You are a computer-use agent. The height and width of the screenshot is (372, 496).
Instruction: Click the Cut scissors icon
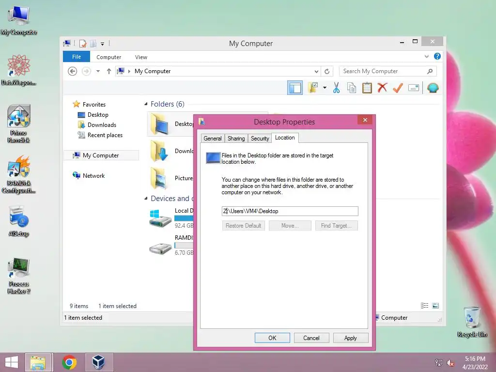click(336, 88)
